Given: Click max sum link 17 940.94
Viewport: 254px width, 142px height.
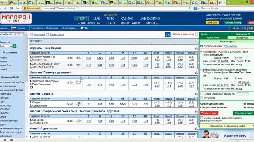Looking at the screenshot, I should 223,61.
